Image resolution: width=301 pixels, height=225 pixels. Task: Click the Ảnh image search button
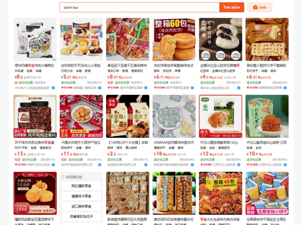point(260,7)
